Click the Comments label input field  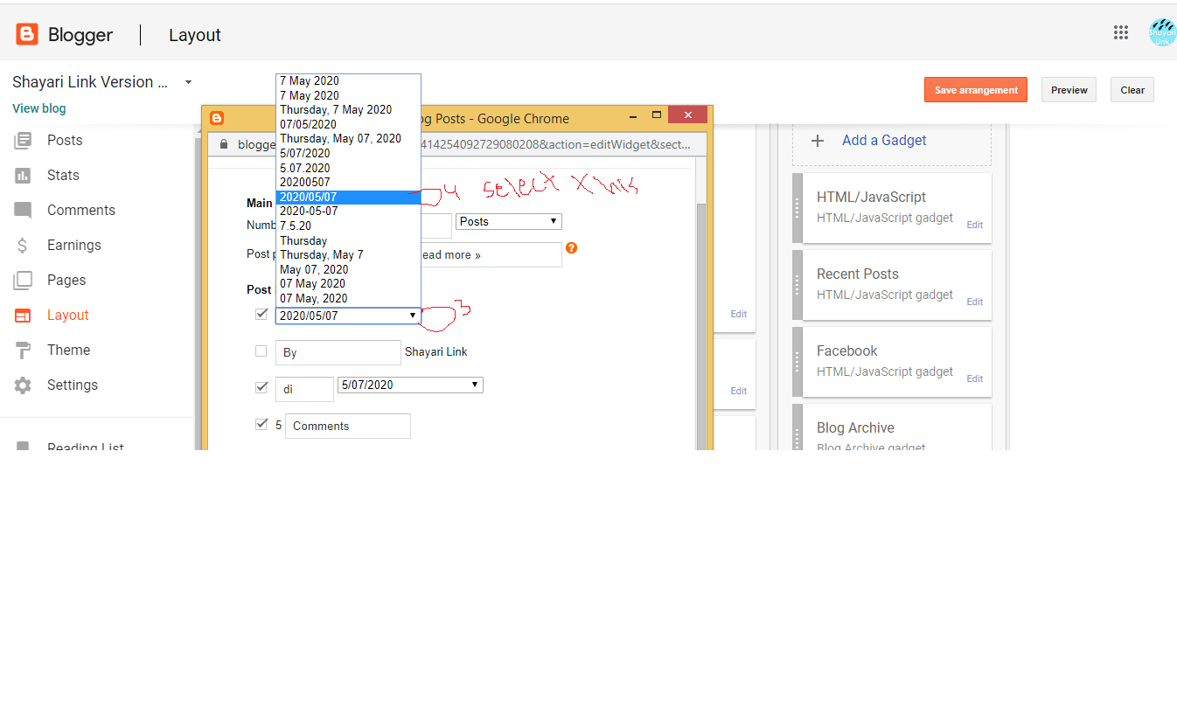tap(348, 426)
